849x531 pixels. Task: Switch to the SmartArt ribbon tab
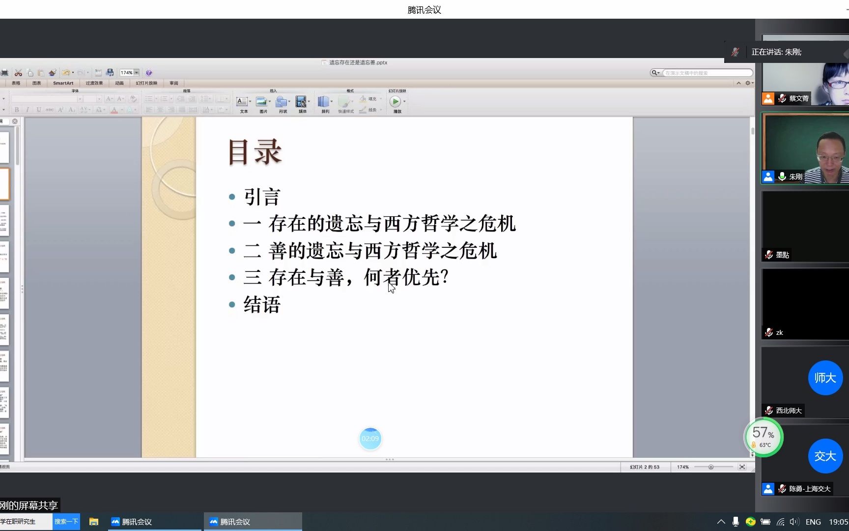pyautogui.click(x=63, y=83)
